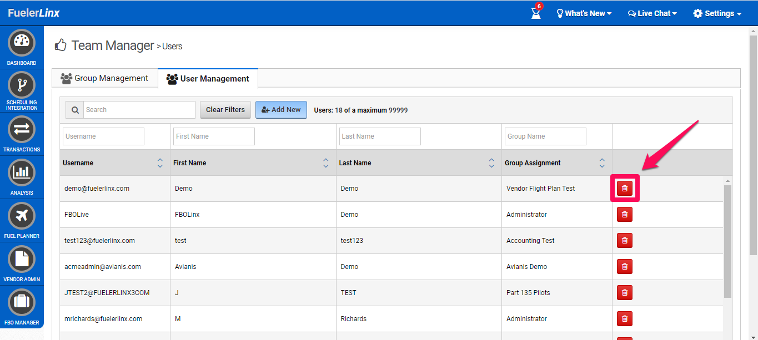Viewport: 758px width, 340px height.
Task: Click the Clear Filters button
Action: [225, 110]
